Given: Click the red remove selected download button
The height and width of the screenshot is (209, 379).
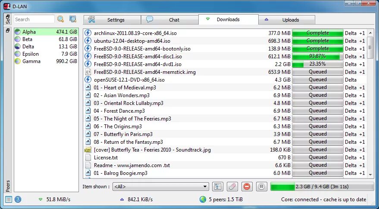Looking at the screenshot, I should click(247, 187).
